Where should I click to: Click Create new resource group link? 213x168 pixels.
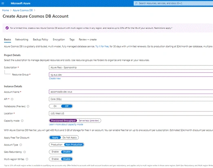click(55, 79)
